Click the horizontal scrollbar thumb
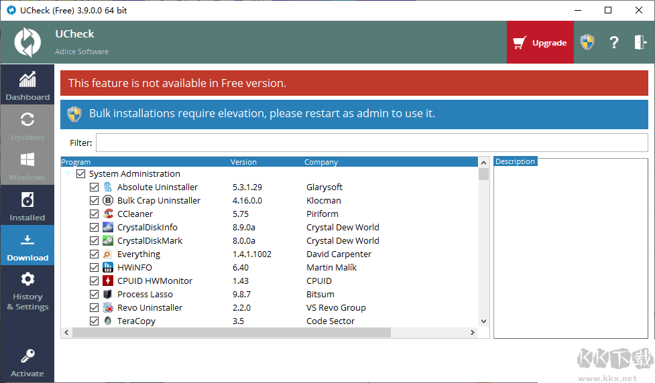Screen dimensions: 655x383 tap(231, 333)
